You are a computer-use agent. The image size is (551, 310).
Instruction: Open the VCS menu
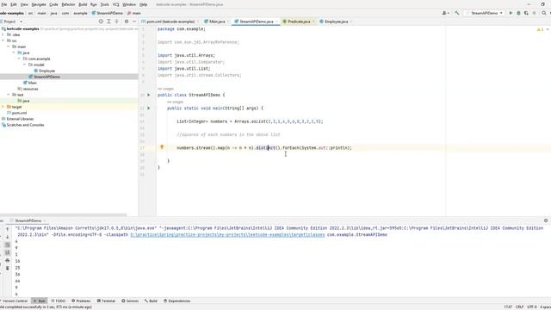(115, 4)
